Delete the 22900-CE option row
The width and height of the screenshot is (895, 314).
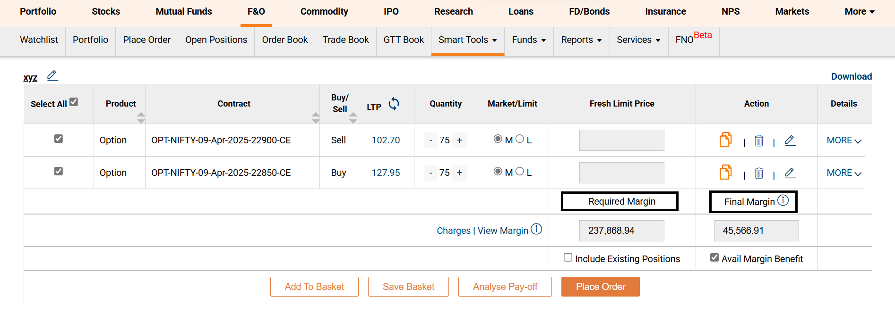(x=759, y=140)
